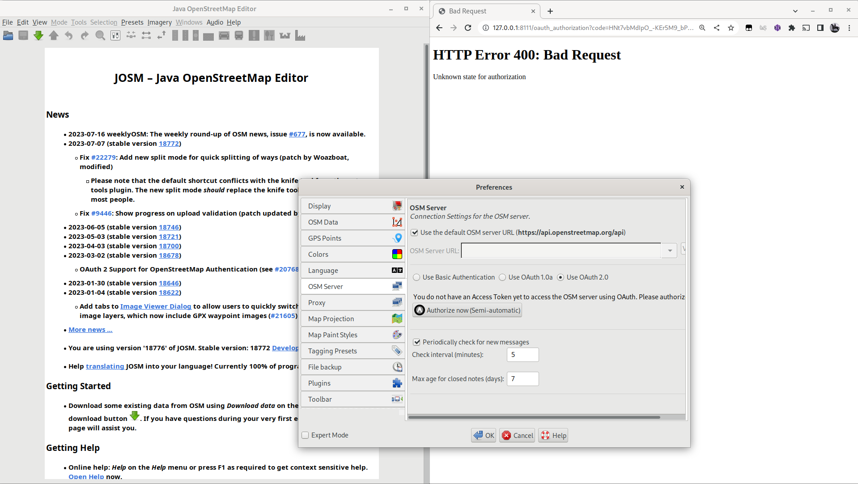Click the Redo icon in JOSM toolbar

[85, 36]
